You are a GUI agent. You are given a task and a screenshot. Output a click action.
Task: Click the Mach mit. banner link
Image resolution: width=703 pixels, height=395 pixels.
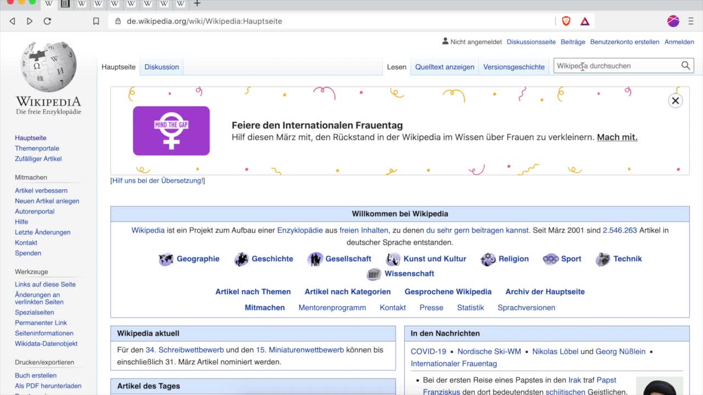tap(617, 137)
